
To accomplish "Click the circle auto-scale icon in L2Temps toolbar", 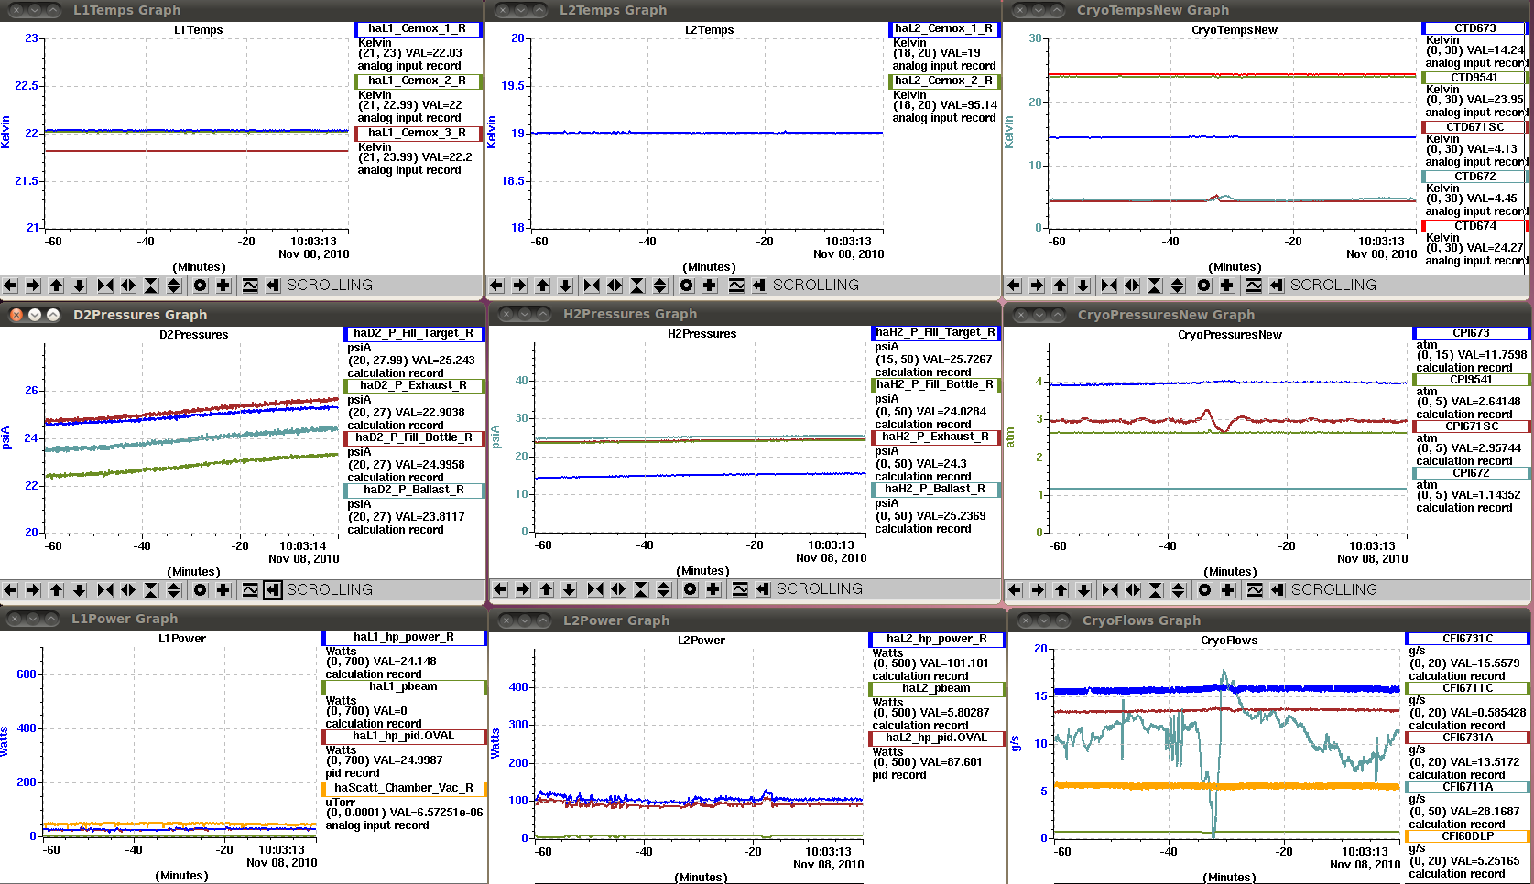I will point(686,286).
